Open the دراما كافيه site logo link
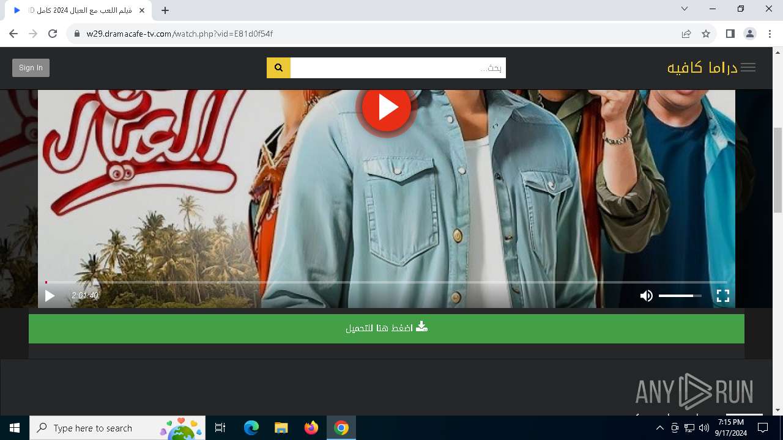This screenshot has width=783, height=440. pyautogui.click(x=702, y=68)
